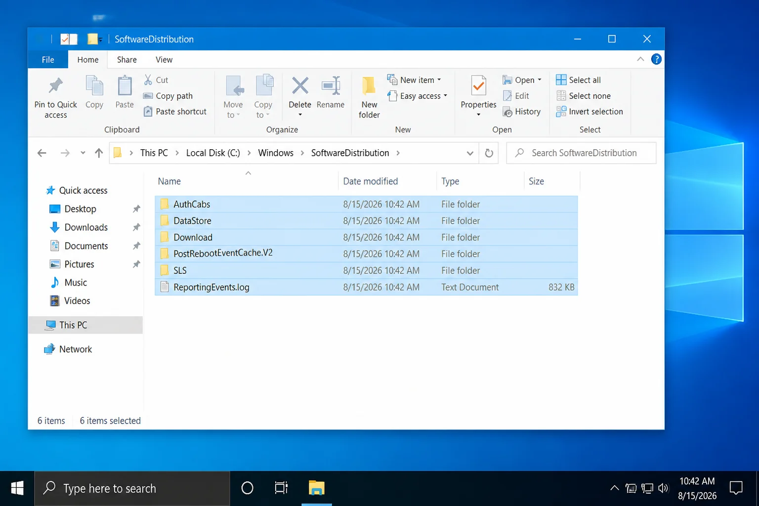759x506 pixels.
Task: Click the Paste clipboard icon
Action: tap(125, 86)
